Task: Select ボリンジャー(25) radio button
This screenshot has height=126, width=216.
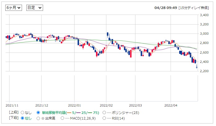Action: 104,113
